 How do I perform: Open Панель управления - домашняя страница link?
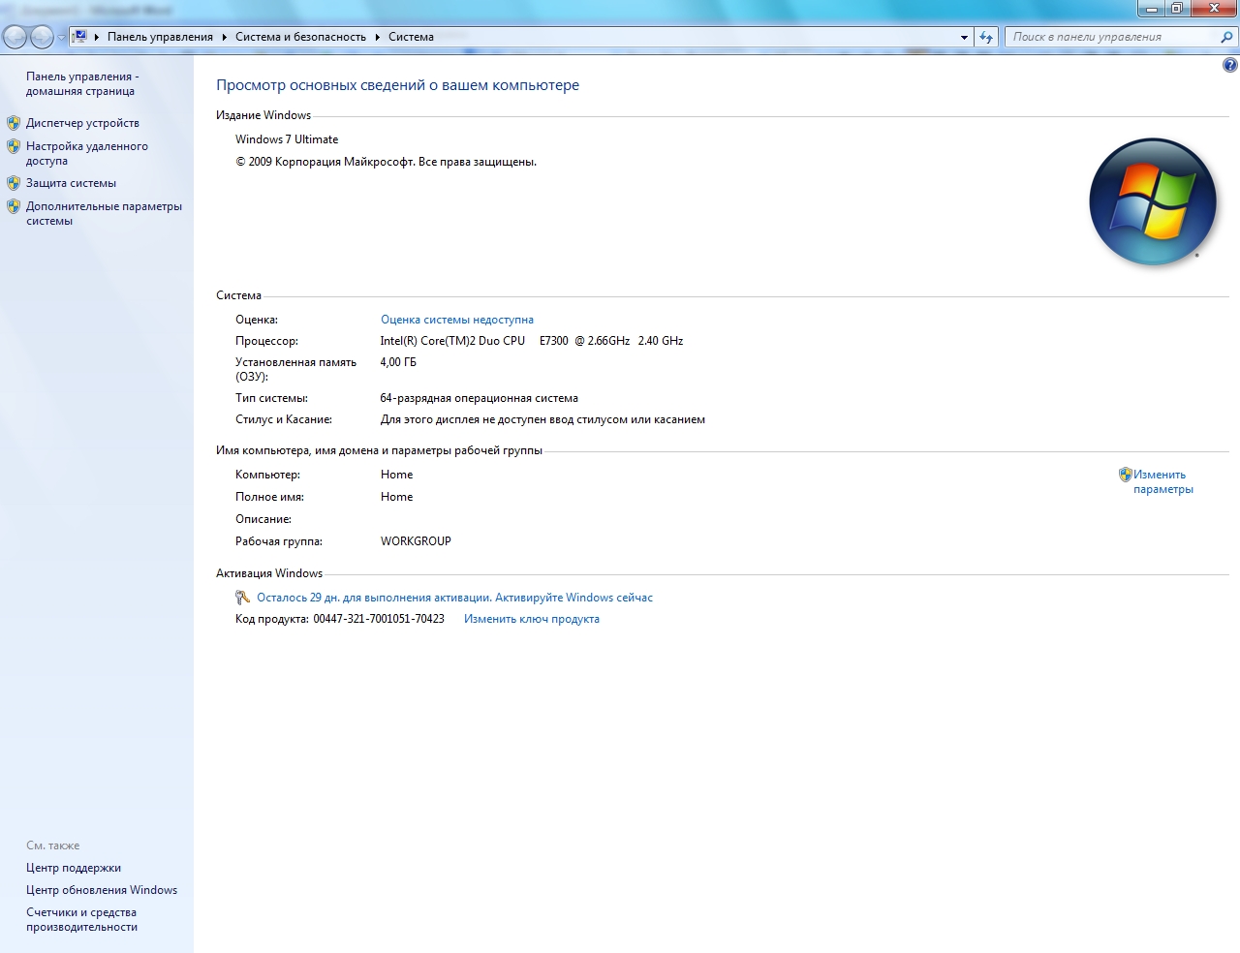82,83
